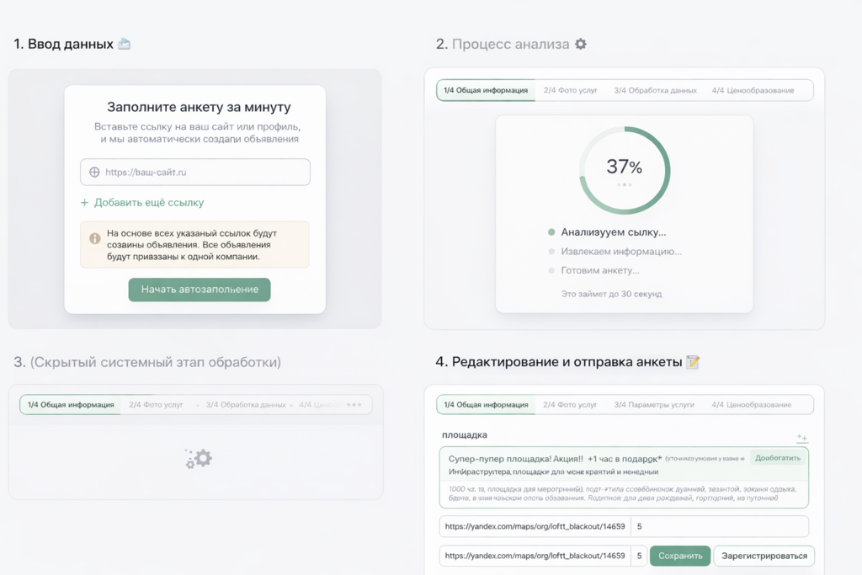Click the 'Дообогатить' button in description

(x=777, y=458)
